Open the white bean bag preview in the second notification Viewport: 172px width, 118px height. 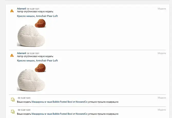point(31,80)
